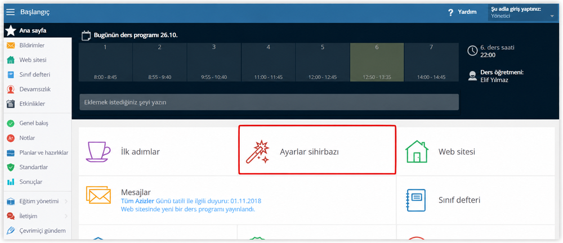563x243 pixels.
Task: Open Etkinlikler calendar icon
Action: pos(11,104)
